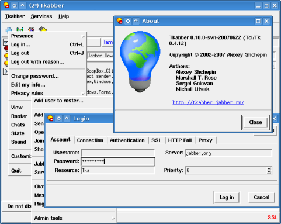Click the globe lightbulb logo in About
The width and height of the screenshot is (281, 224).
point(140,61)
